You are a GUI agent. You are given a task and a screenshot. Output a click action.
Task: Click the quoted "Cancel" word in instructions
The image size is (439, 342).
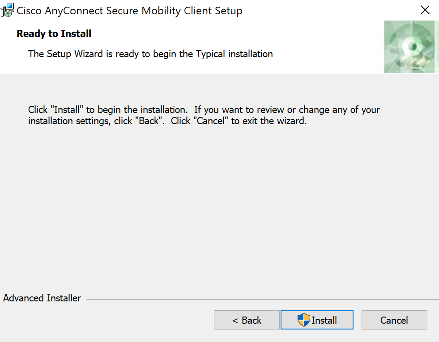[211, 121]
